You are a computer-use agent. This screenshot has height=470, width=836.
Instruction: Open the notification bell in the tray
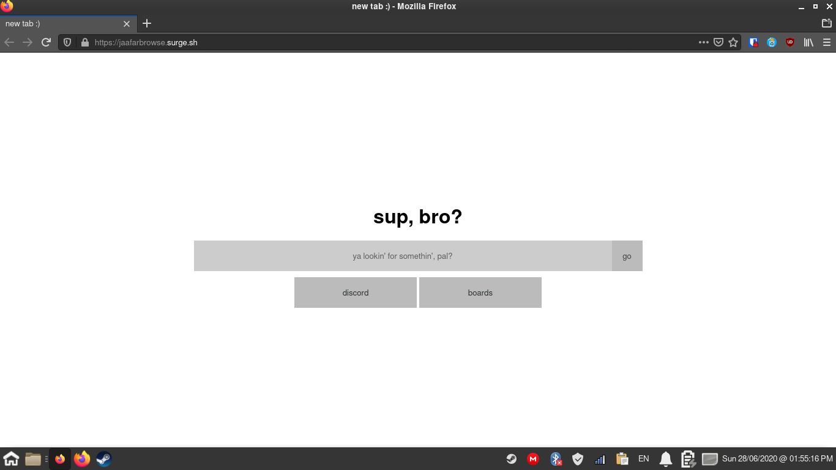pyautogui.click(x=665, y=458)
